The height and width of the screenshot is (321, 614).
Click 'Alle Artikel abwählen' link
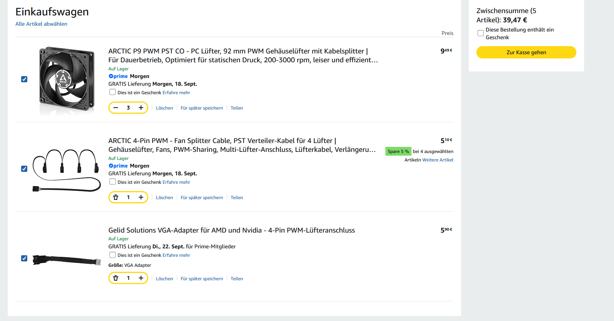[41, 24]
